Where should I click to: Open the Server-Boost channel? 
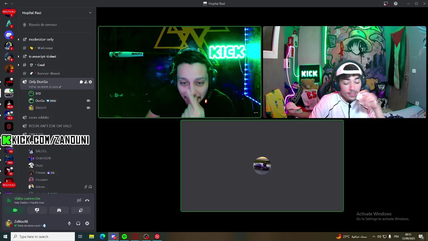tap(48, 73)
